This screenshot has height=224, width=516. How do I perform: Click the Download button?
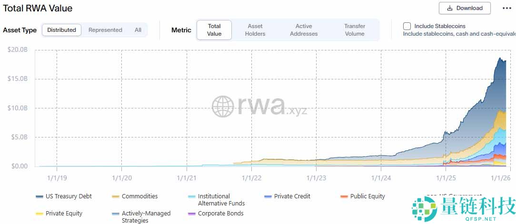tap(465, 8)
